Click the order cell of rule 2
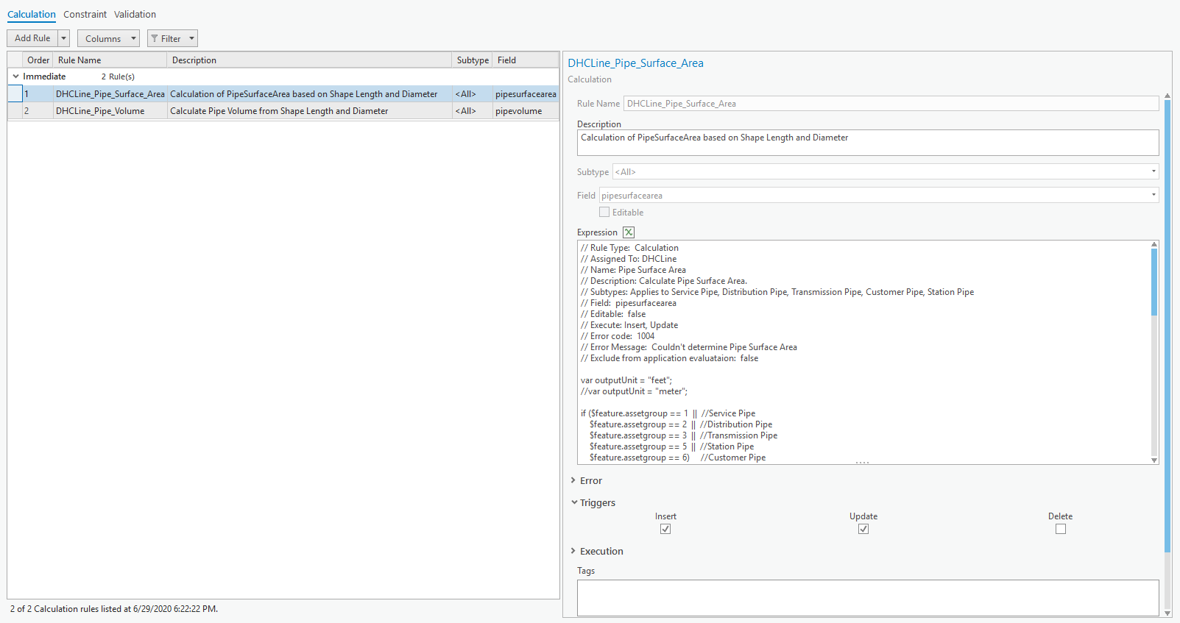This screenshot has height=623, width=1180. 38,111
